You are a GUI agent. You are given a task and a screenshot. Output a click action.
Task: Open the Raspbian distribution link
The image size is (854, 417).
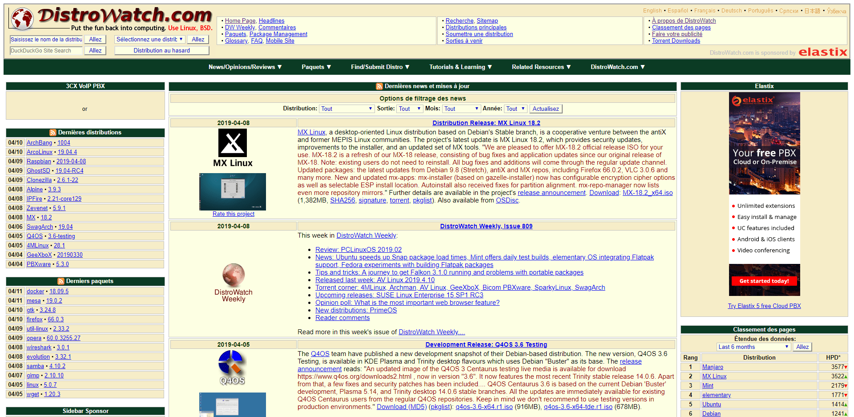(x=39, y=162)
